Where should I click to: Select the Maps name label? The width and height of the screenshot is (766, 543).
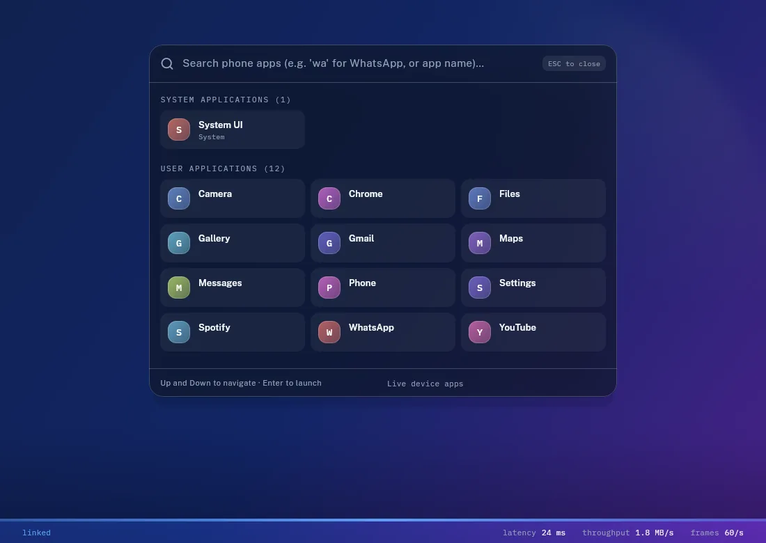[x=511, y=238]
